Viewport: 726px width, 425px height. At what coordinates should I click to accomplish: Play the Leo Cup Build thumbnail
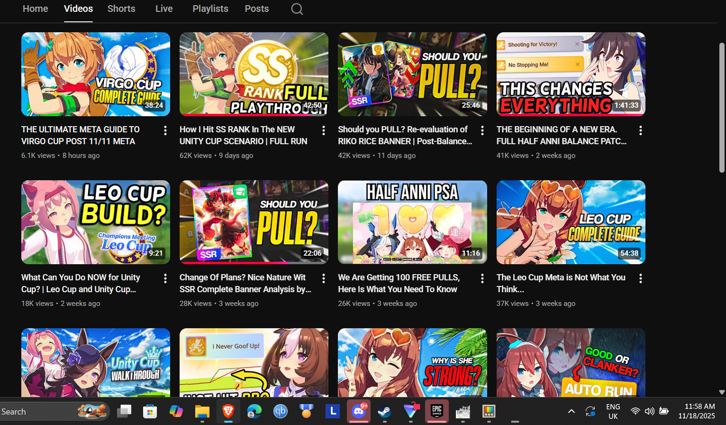[x=96, y=222]
